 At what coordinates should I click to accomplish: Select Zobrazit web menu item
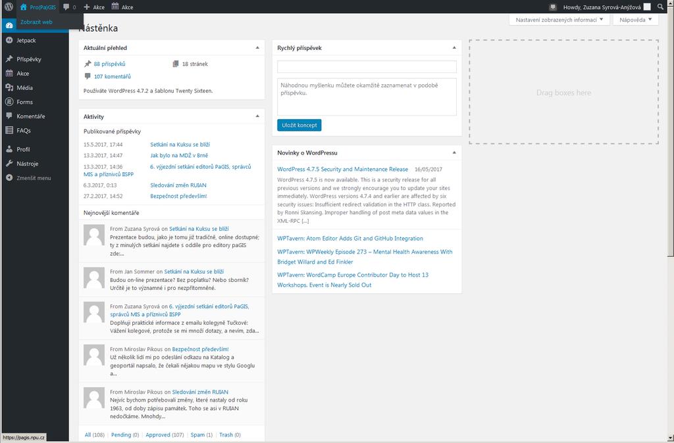point(37,22)
